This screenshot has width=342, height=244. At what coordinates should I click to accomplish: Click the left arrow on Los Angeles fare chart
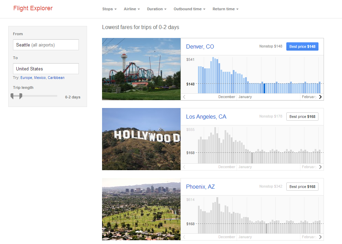[x=184, y=167]
